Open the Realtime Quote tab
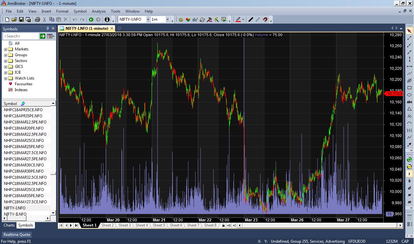414x244 pixels. click(17, 235)
